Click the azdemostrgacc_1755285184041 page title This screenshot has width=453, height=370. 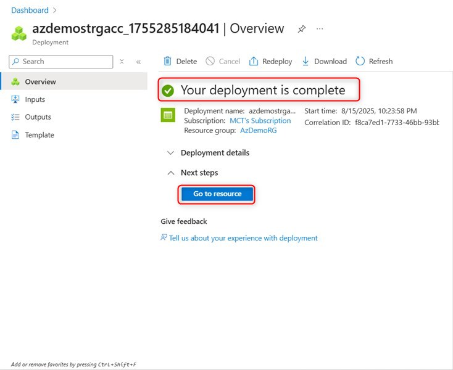click(126, 28)
